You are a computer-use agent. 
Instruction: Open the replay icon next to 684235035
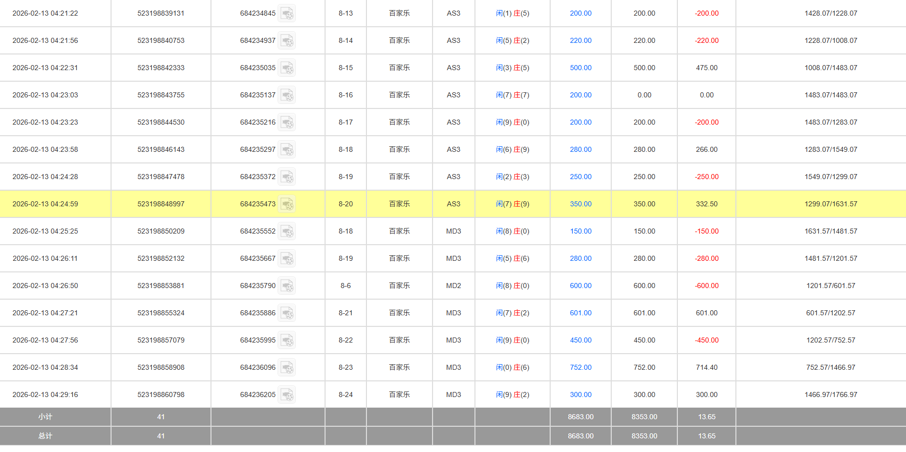[x=287, y=68]
